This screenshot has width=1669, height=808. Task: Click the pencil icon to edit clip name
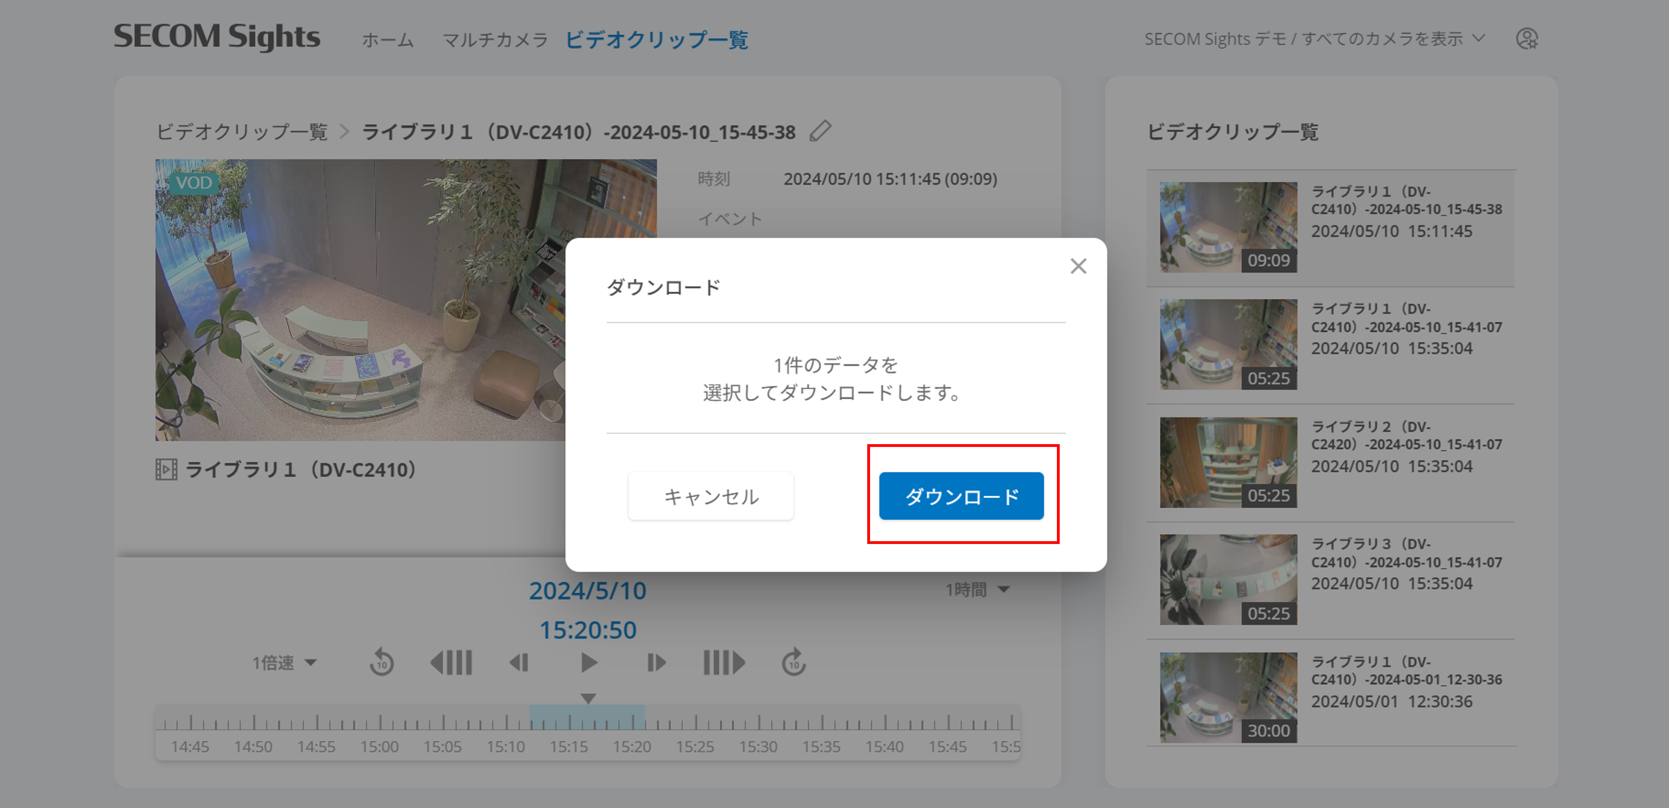820,131
